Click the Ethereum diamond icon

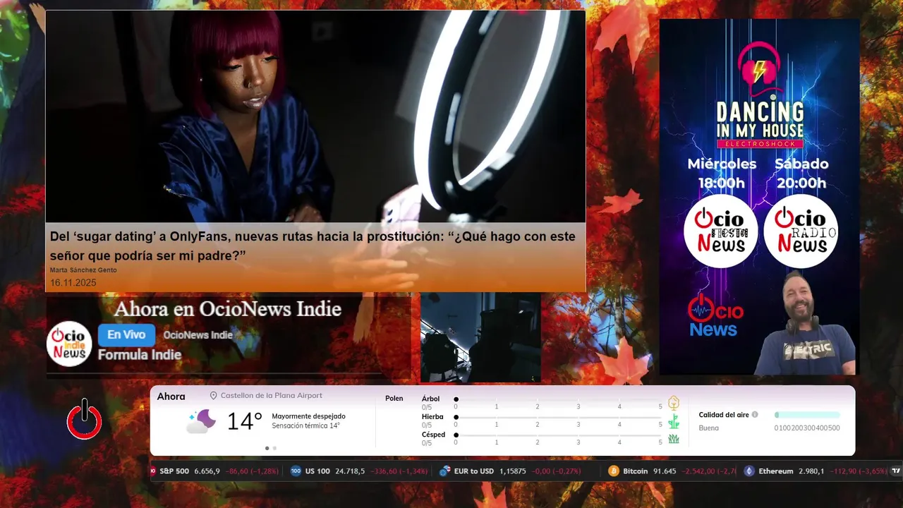pyautogui.click(x=749, y=471)
